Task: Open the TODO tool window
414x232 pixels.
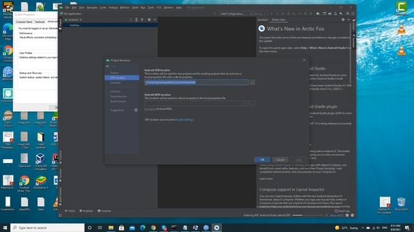Action: [71, 211]
